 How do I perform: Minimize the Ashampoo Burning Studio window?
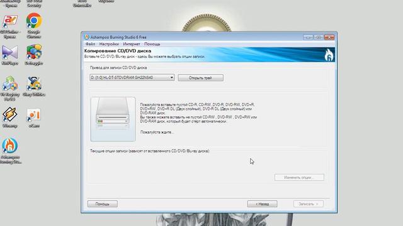click(308, 38)
